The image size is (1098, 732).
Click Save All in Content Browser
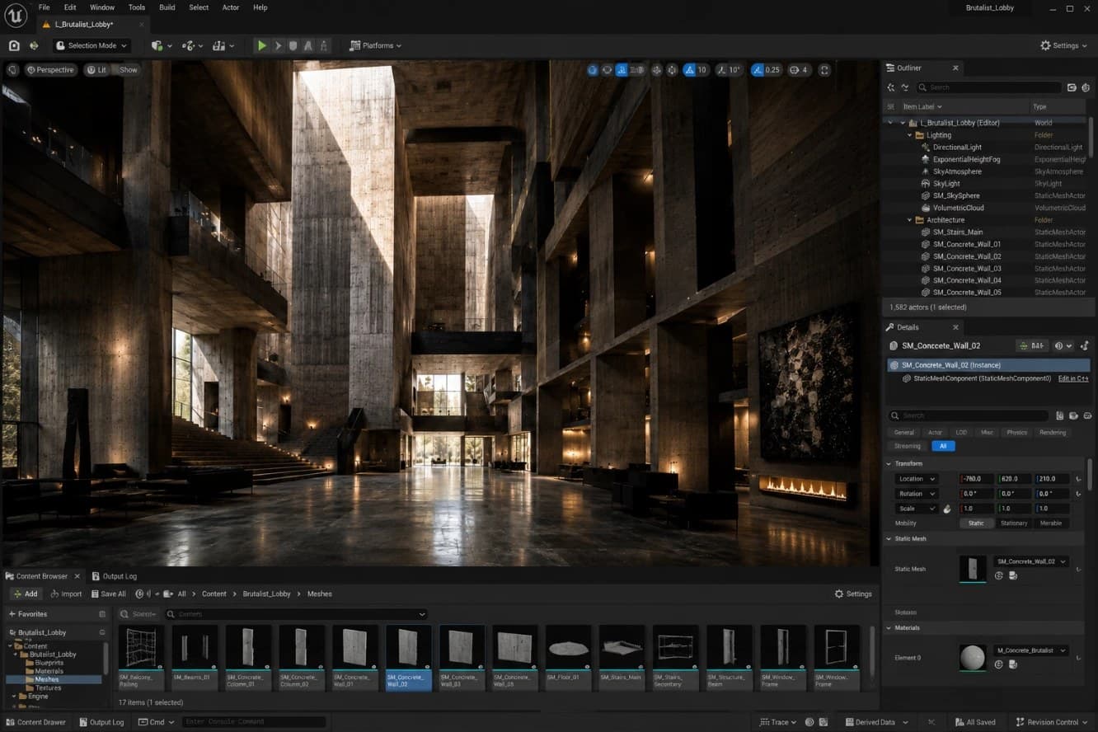tap(108, 594)
